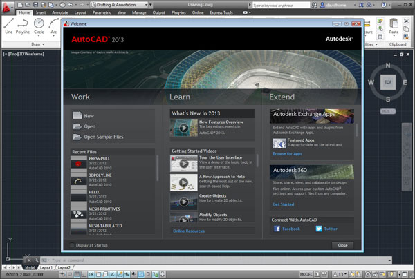This screenshot has width=415, height=279.
Task: Expand the command line history arrow
Action: coord(389,260)
